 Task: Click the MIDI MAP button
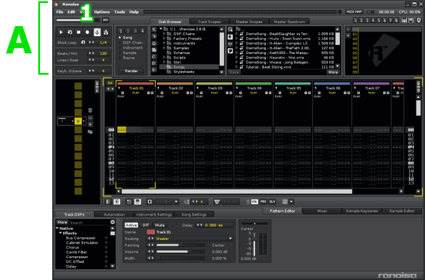click(355, 12)
